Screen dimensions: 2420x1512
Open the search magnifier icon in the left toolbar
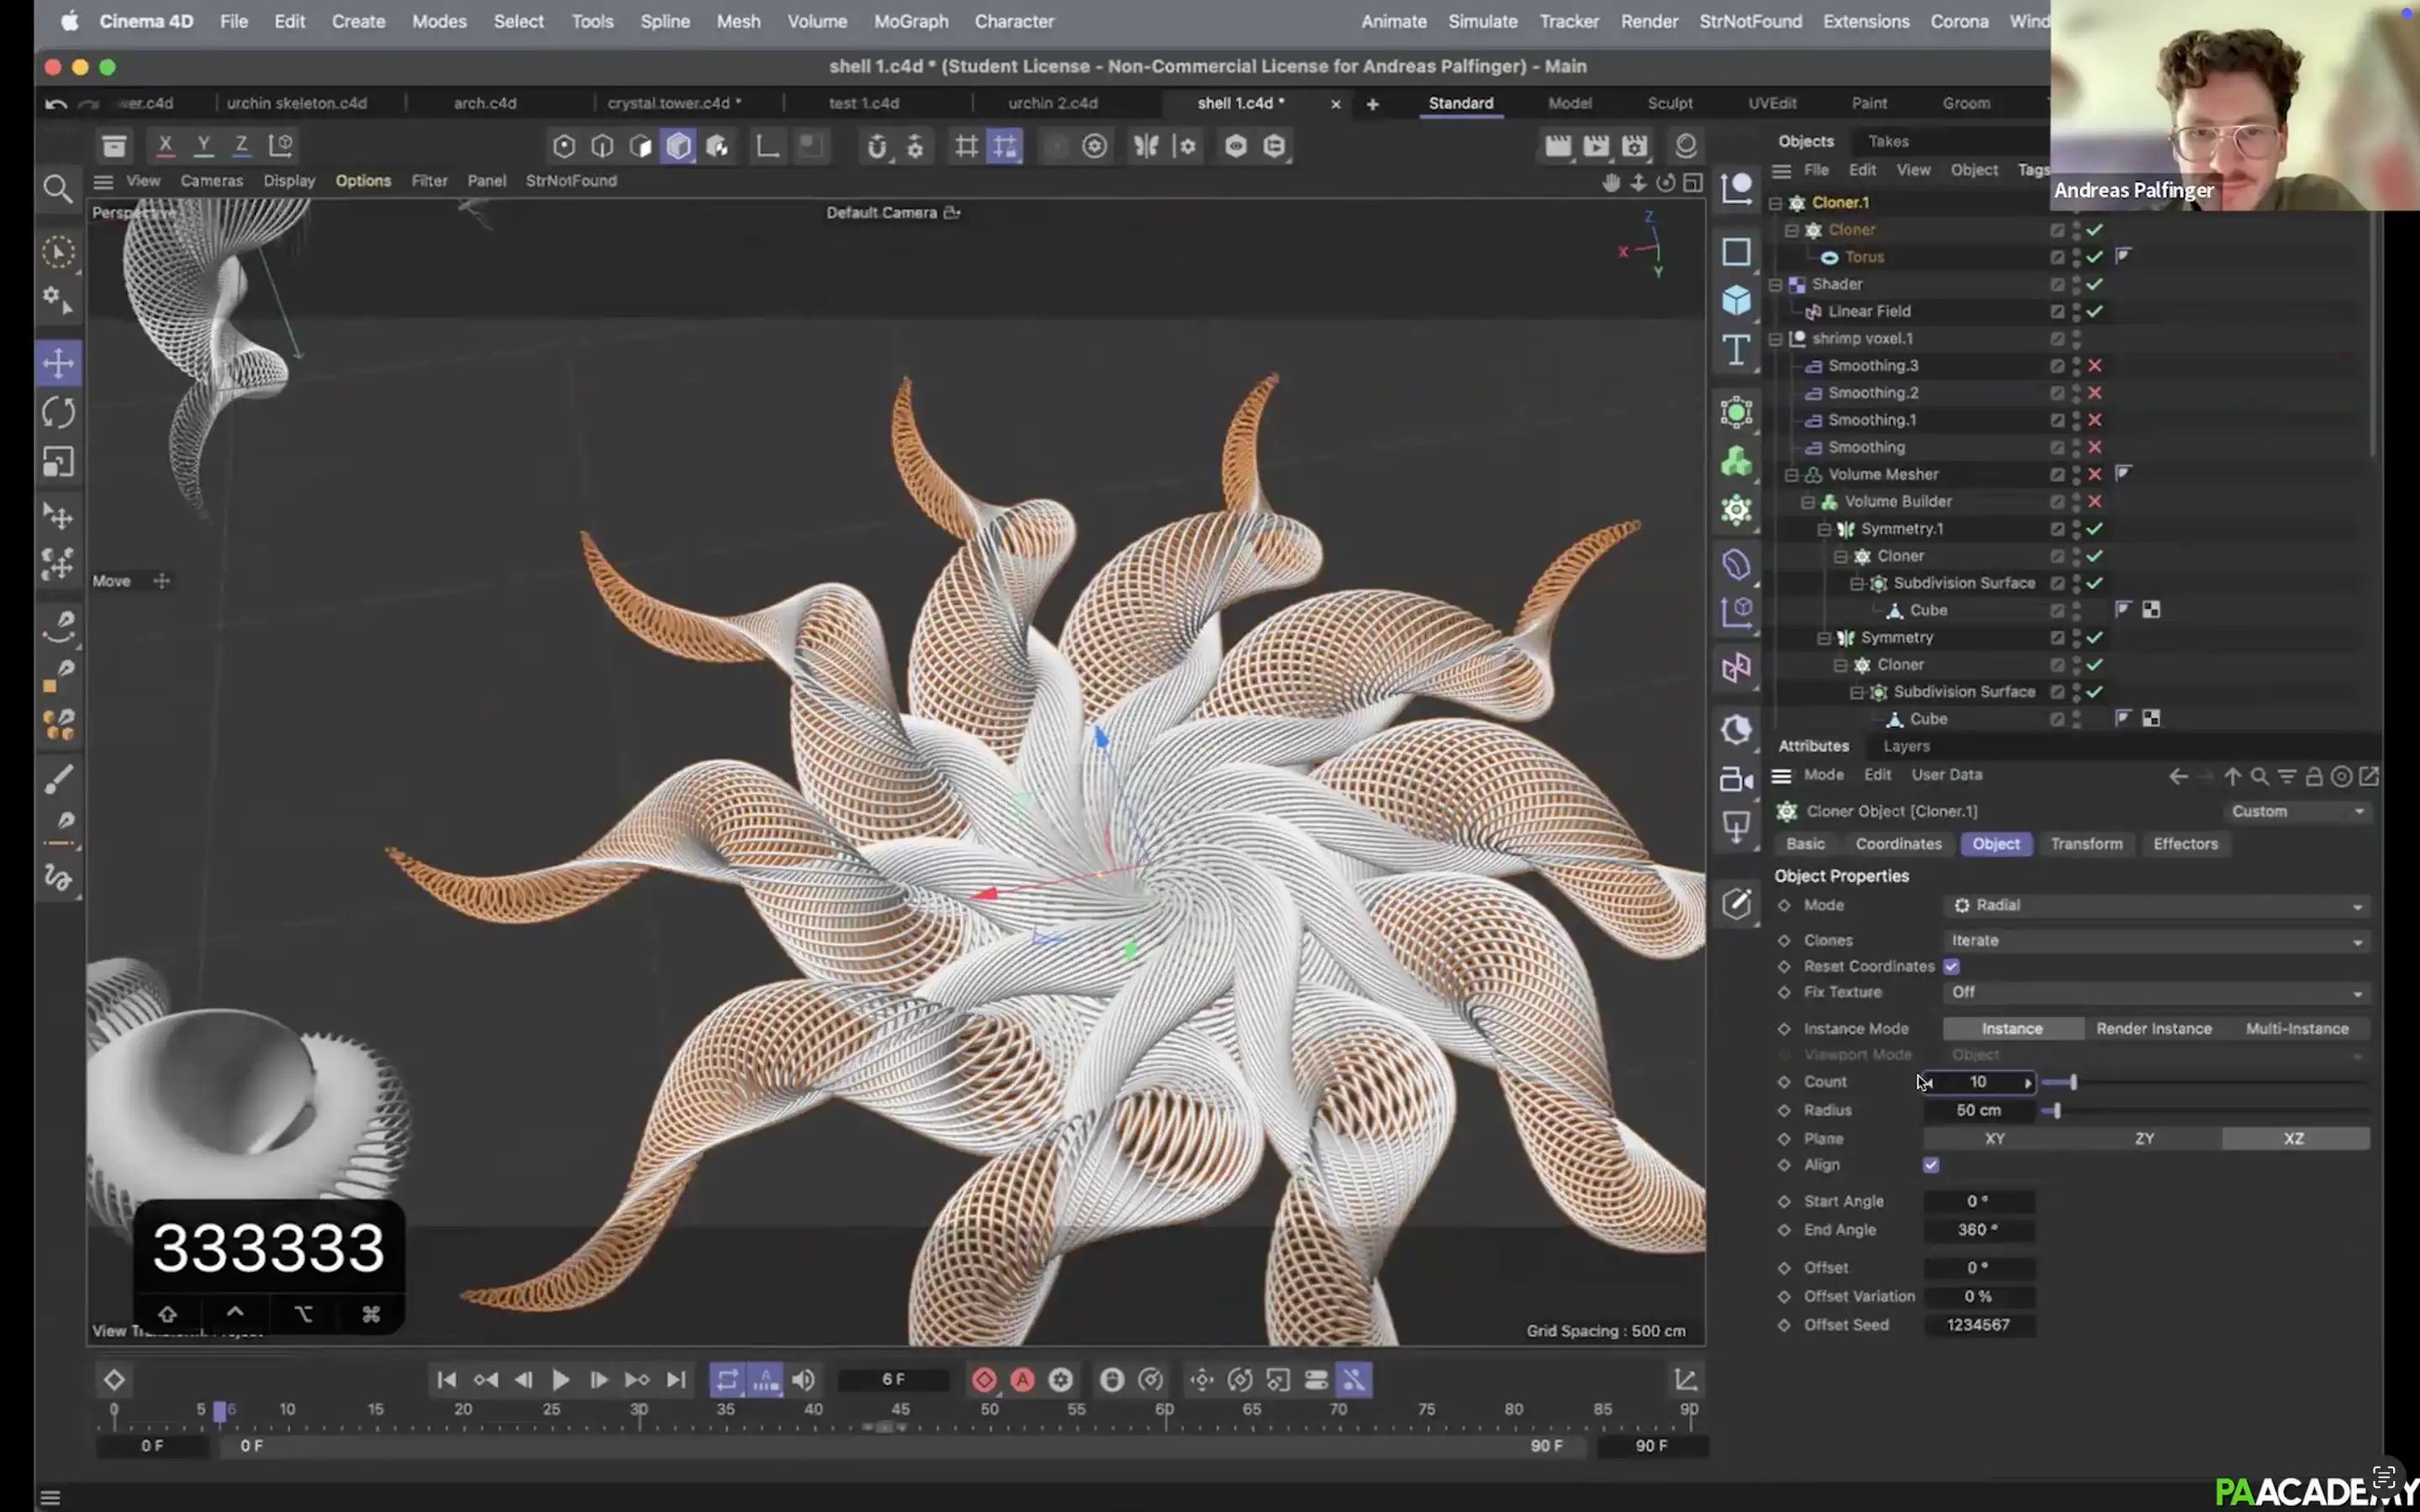(x=58, y=189)
